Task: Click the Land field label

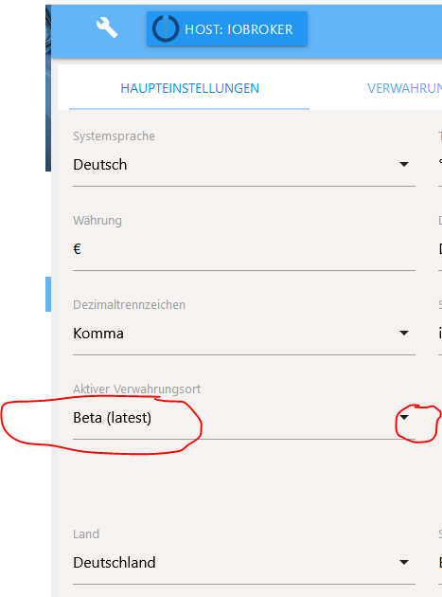Action: coord(86,534)
